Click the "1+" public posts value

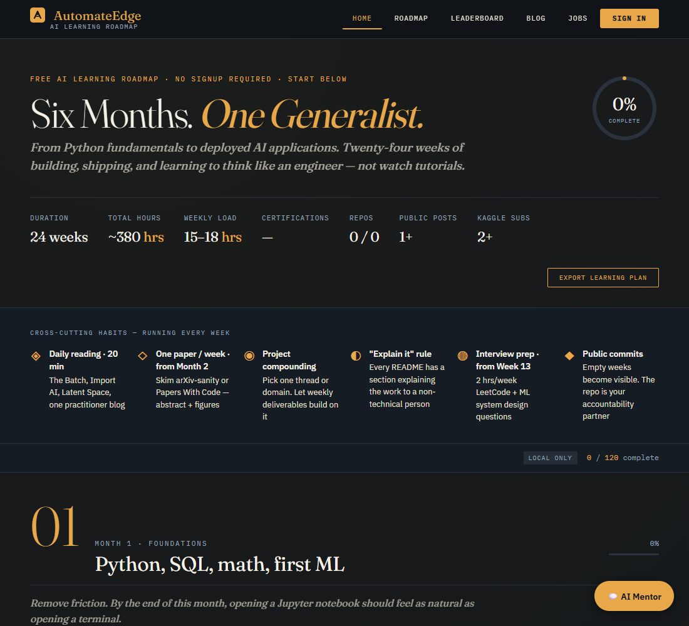coord(406,237)
